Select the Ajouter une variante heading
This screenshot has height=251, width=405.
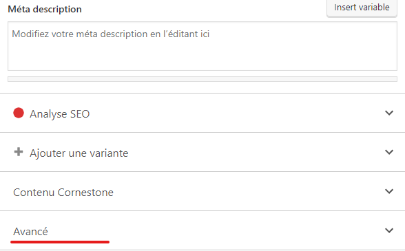tap(79, 153)
